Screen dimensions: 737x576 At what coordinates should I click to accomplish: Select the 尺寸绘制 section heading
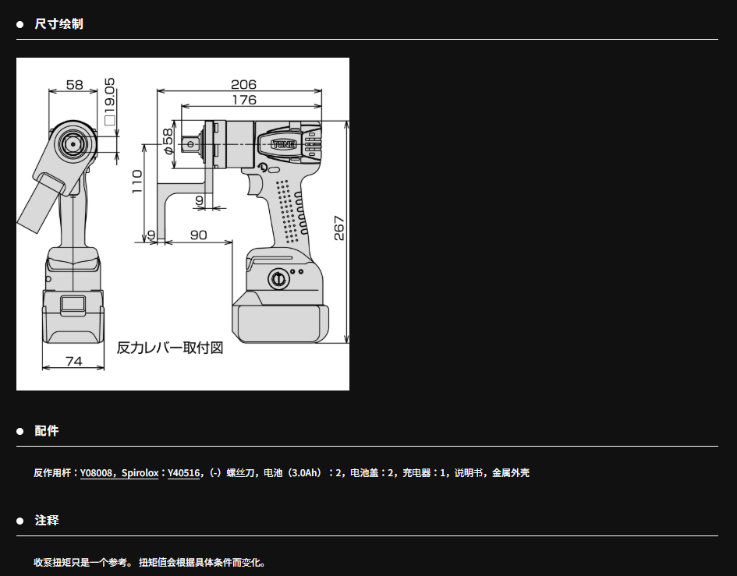pyautogui.click(x=58, y=24)
